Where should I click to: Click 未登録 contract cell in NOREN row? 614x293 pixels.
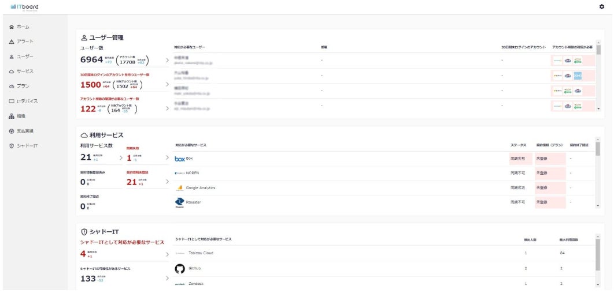tap(550, 173)
